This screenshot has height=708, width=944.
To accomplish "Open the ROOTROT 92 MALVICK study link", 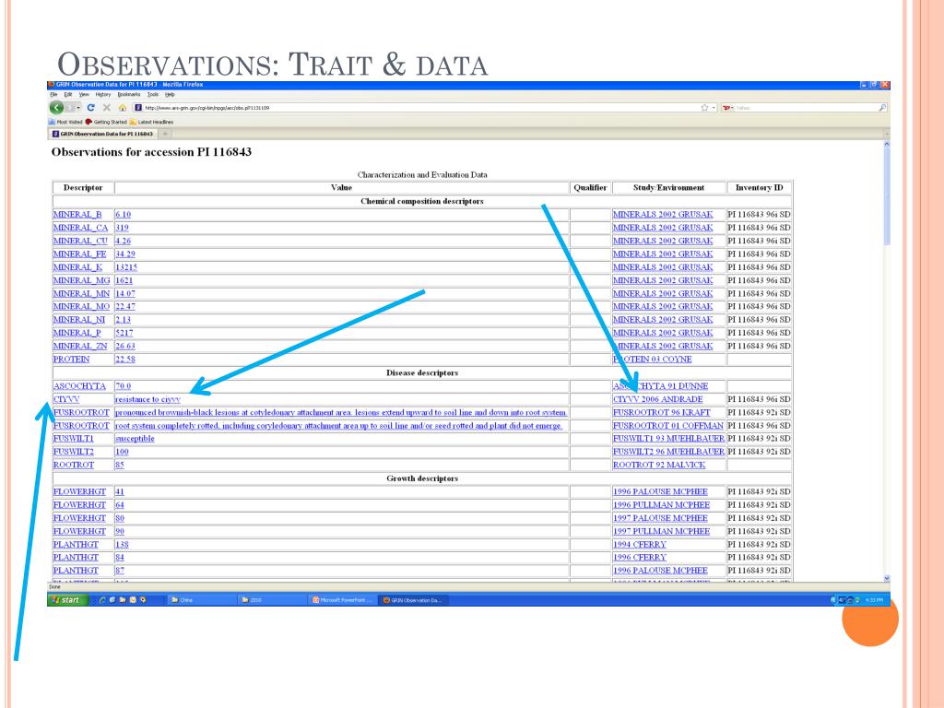I will pos(659,465).
